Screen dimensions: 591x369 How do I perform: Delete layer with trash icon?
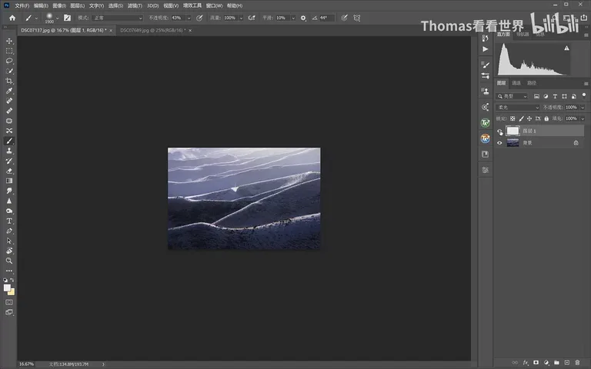point(577,363)
